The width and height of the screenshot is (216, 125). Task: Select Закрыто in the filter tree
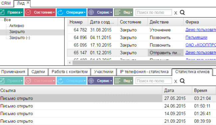pyautogui.click(x=17, y=32)
